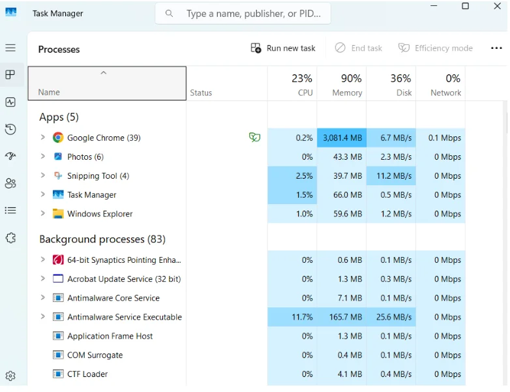The image size is (510, 392).
Task: Click Background processes (83) heading
Action: pyautogui.click(x=102, y=239)
